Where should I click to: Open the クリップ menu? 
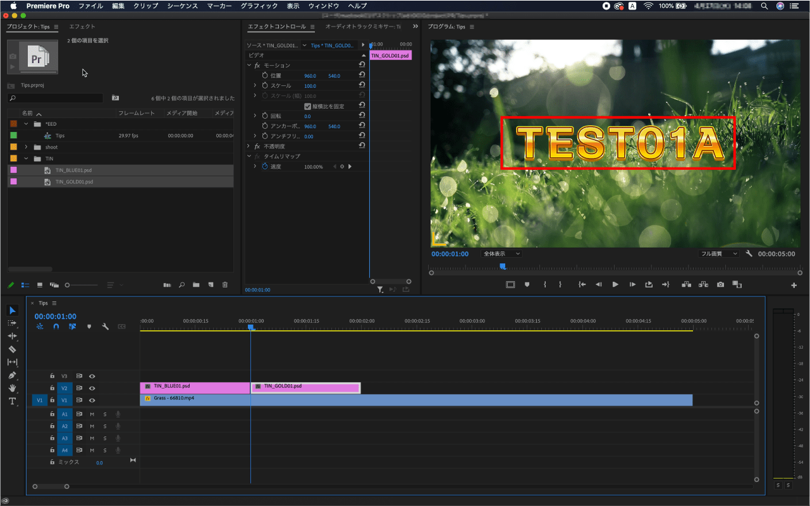point(146,6)
